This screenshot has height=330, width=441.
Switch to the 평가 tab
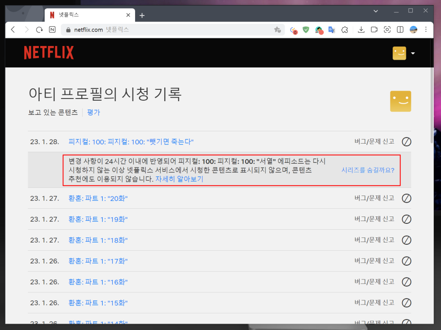[94, 112]
